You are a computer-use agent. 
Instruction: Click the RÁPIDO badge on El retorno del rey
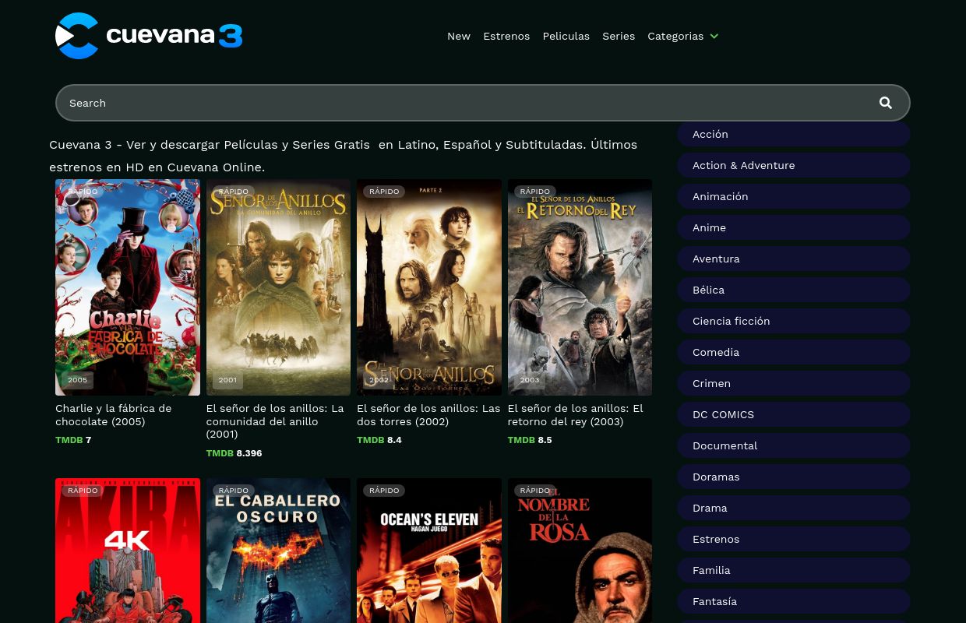(535, 192)
